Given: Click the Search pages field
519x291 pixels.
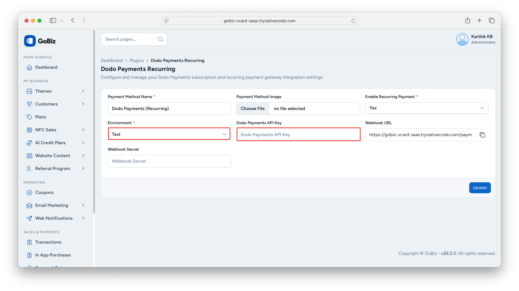Looking at the screenshot, I should pos(134,39).
